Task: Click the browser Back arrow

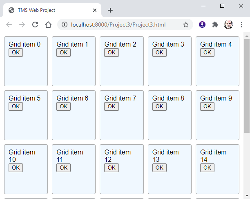Action: (x=9, y=25)
